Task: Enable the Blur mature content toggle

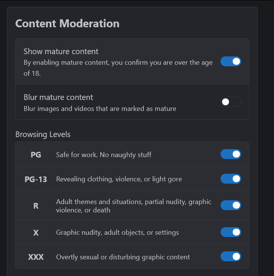Action: click(230, 102)
